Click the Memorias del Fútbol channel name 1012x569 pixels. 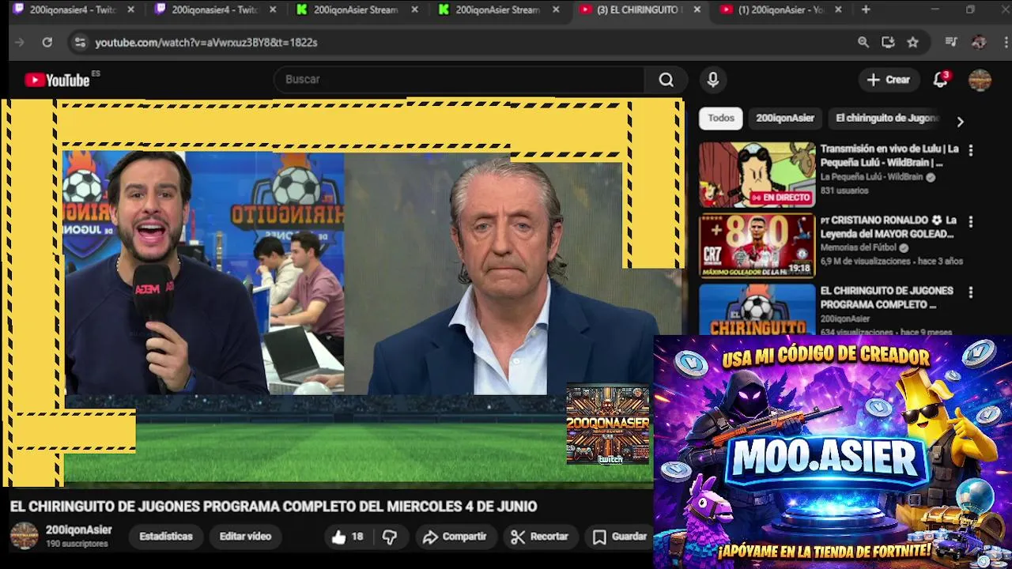(x=859, y=247)
